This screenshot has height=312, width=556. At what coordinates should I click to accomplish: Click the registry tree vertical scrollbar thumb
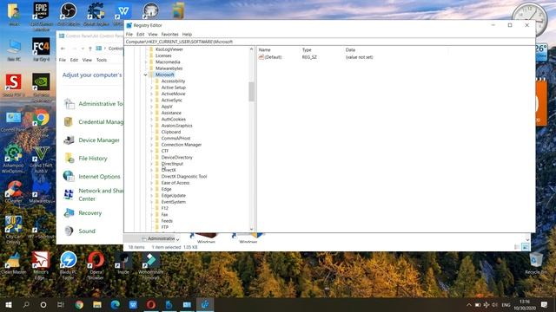251,92
